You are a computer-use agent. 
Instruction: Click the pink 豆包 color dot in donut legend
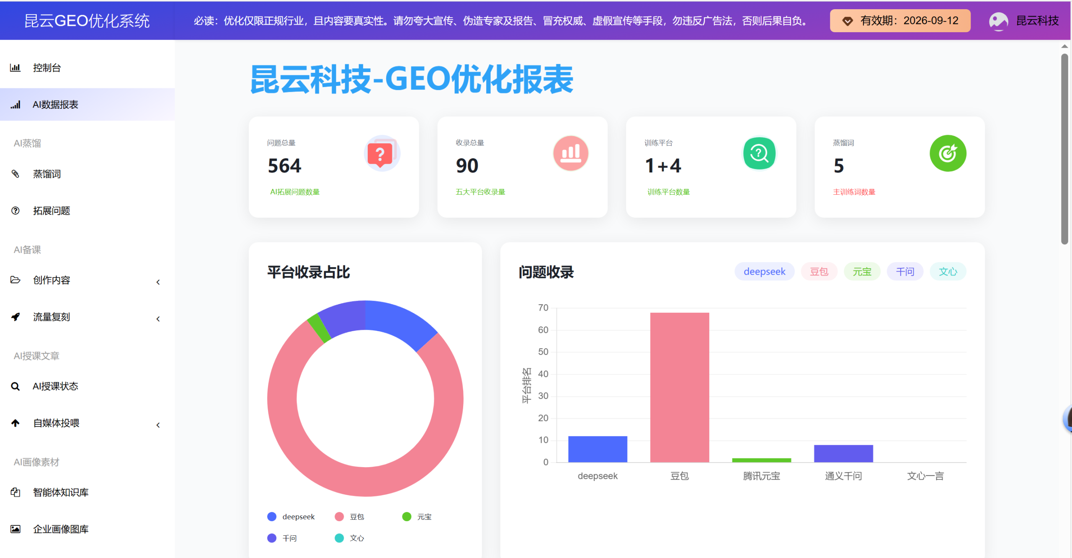pyautogui.click(x=339, y=516)
